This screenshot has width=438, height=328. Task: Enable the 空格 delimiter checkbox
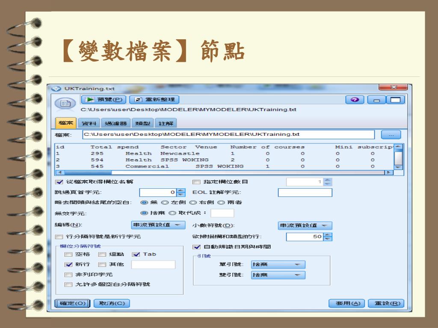[x=68, y=255]
